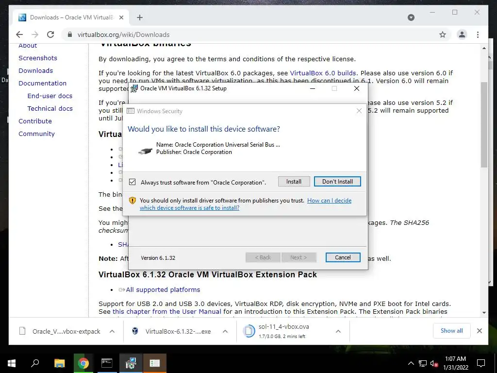
Task: Open End-user docs link
Action: [50, 96]
